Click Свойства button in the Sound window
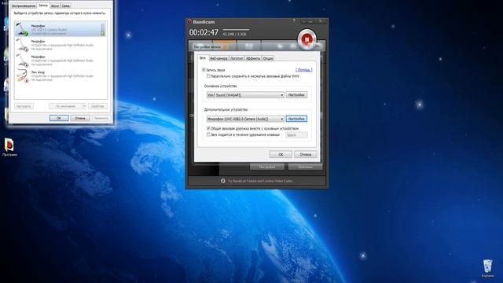 (97, 106)
